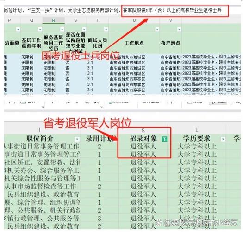Select cell 理、公共服务、机关行政

[x=42, y=210]
